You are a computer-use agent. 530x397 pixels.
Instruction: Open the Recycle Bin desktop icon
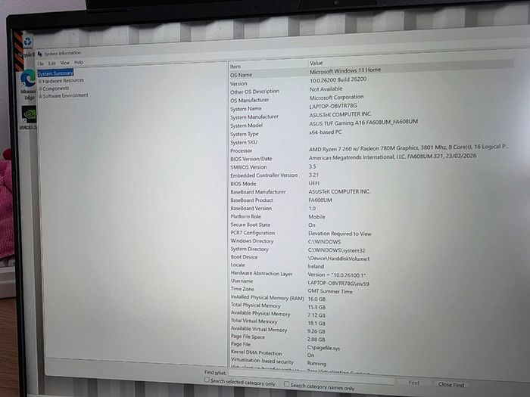pos(28,42)
